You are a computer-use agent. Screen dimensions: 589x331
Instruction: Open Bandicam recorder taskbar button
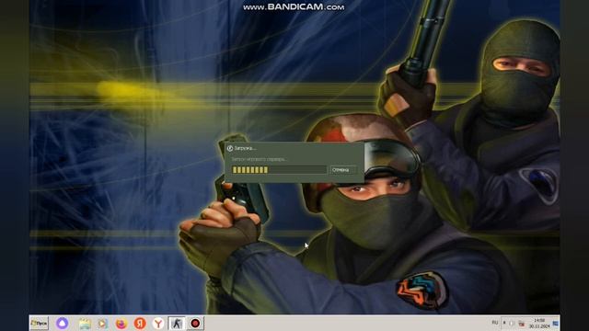click(195, 323)
